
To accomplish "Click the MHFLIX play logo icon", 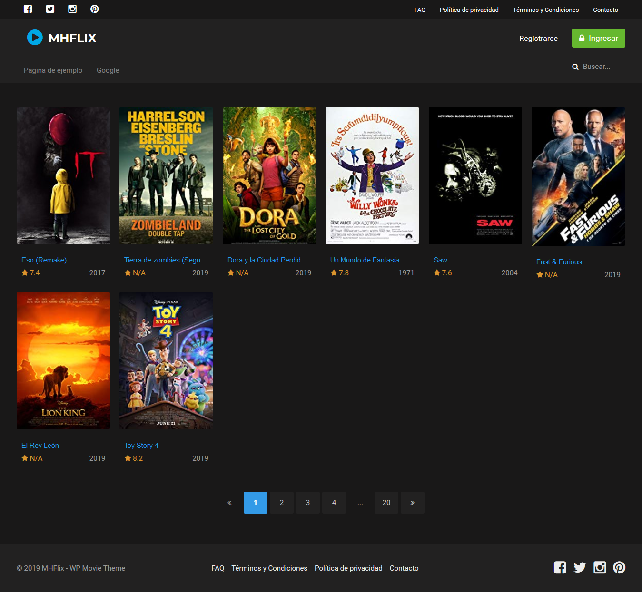I will [35, 37].
